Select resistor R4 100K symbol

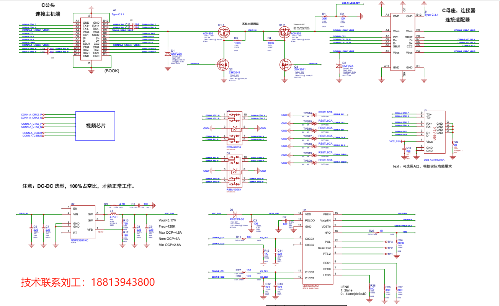click(270, 40)
